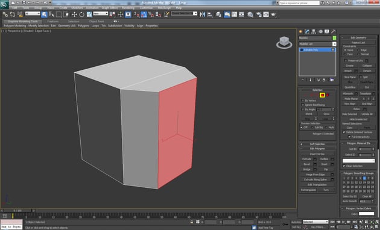The width and height of the screenshot is (380, 230).
Task: Toggle the Spinner Snap icon
Action: [x=158, y=14]
